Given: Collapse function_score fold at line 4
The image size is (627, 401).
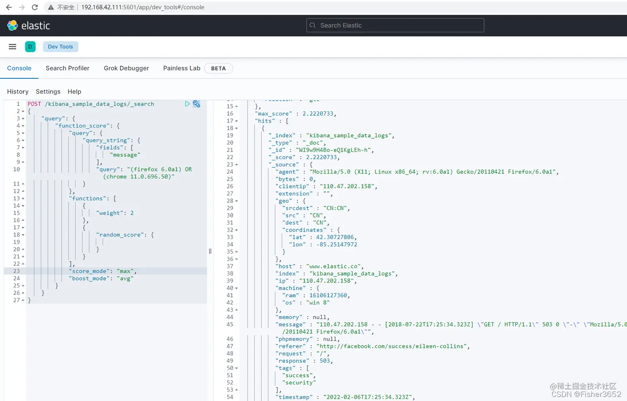Looking at the screenshot, I should point(23,126).
